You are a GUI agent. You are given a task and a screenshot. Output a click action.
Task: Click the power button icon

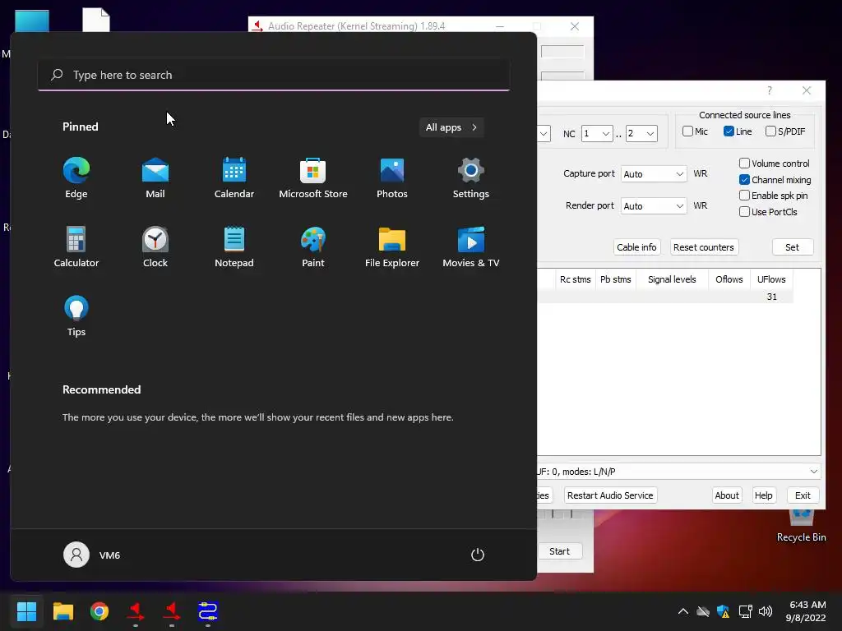tap(478, 555)
